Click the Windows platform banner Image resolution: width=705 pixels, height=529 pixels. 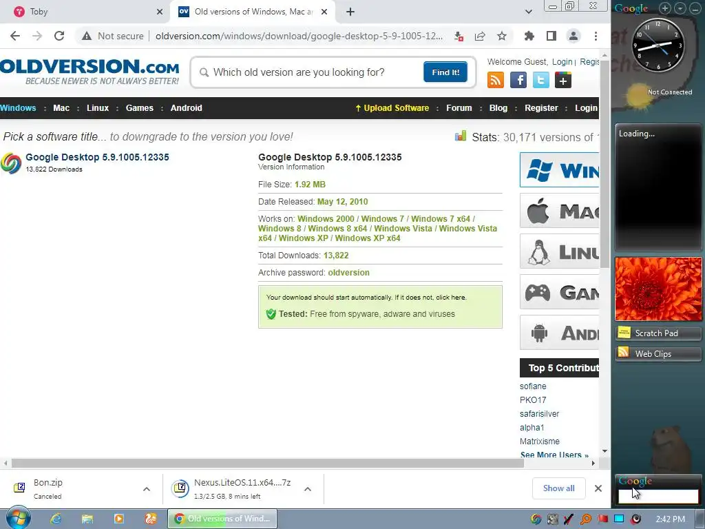559,169
